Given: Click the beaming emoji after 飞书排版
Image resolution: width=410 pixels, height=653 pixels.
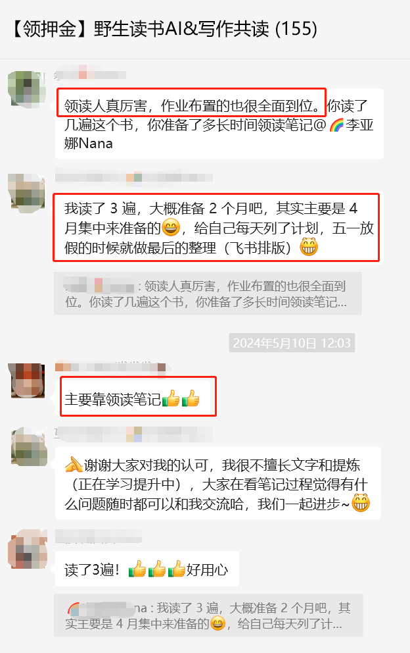Looking at the screenshot, I should tap(309, 247).
